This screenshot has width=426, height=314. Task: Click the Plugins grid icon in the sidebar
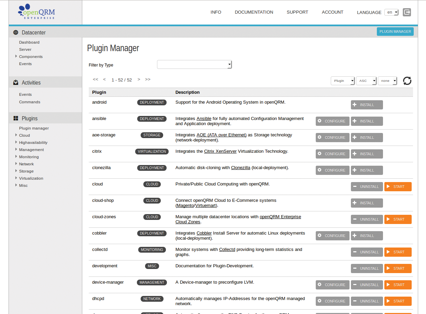coord(15,118)
